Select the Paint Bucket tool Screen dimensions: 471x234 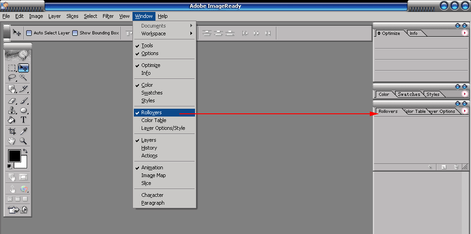12,120
